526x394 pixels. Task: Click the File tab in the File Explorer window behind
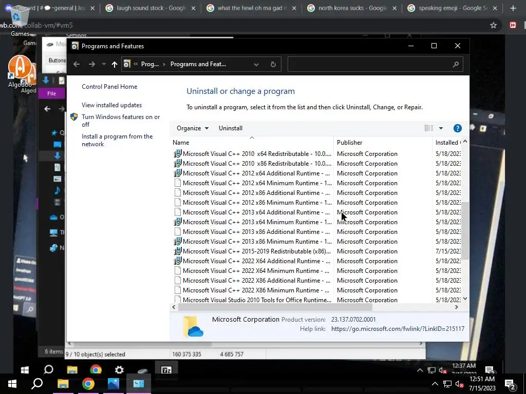(x=52, y=93)
